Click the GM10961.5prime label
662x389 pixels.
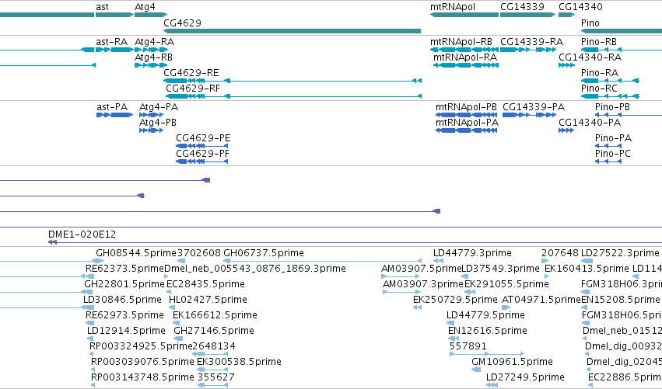[512, 362]
